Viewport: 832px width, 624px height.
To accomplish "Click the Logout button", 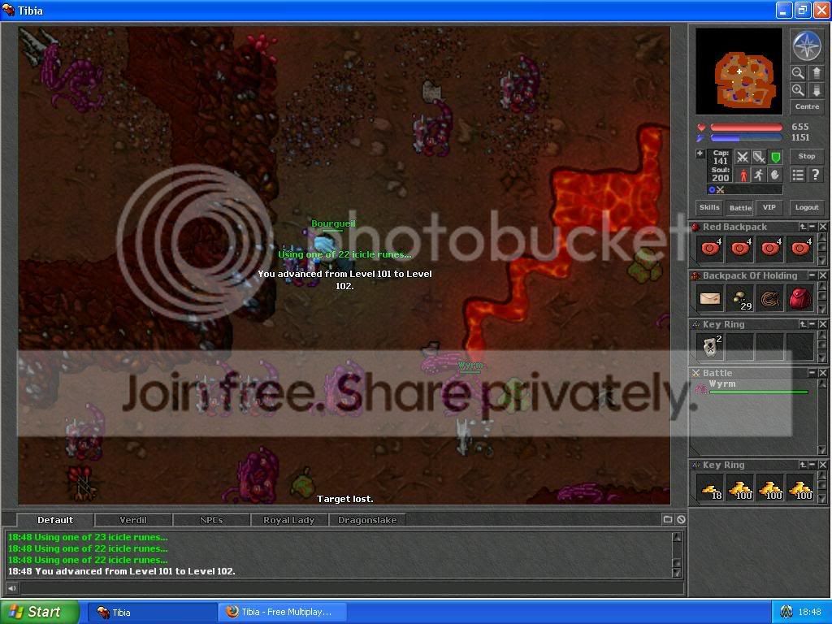I will (x=807, y=207).
